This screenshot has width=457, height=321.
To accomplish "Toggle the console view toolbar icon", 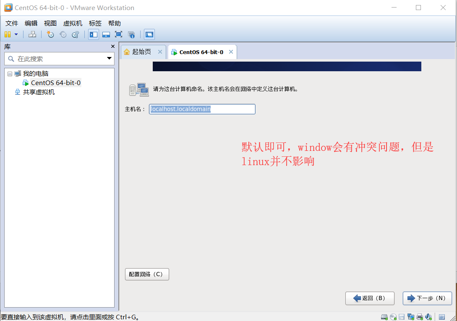I will [x=149, y=34].
